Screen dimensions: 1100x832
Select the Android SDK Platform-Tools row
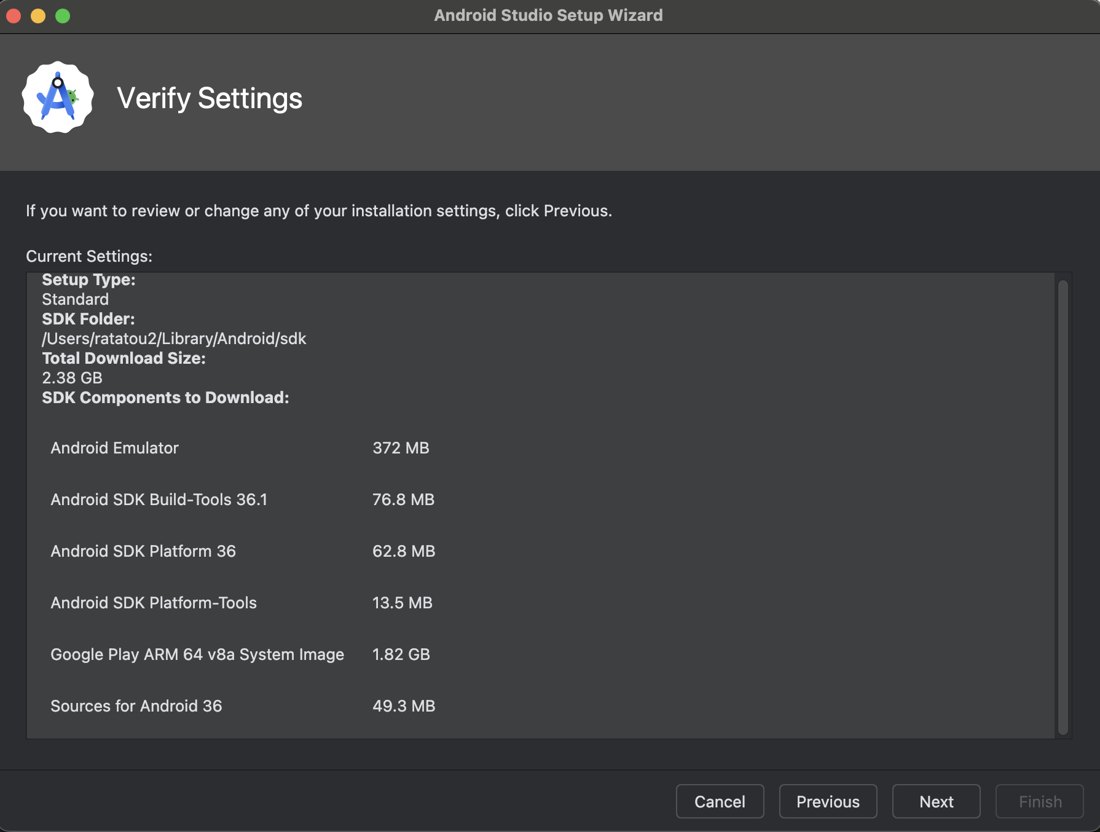coord(154,603)
